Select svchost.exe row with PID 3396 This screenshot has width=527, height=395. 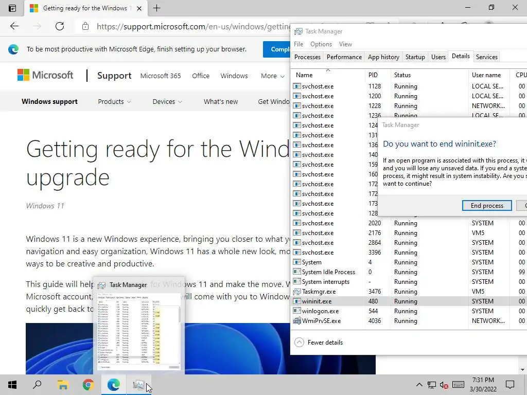pyautogui.click(x=408, y=253)
